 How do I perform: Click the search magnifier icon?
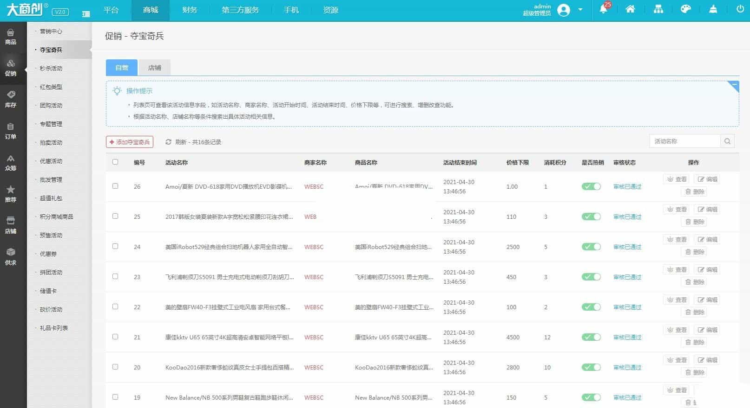tap(727, 141)
